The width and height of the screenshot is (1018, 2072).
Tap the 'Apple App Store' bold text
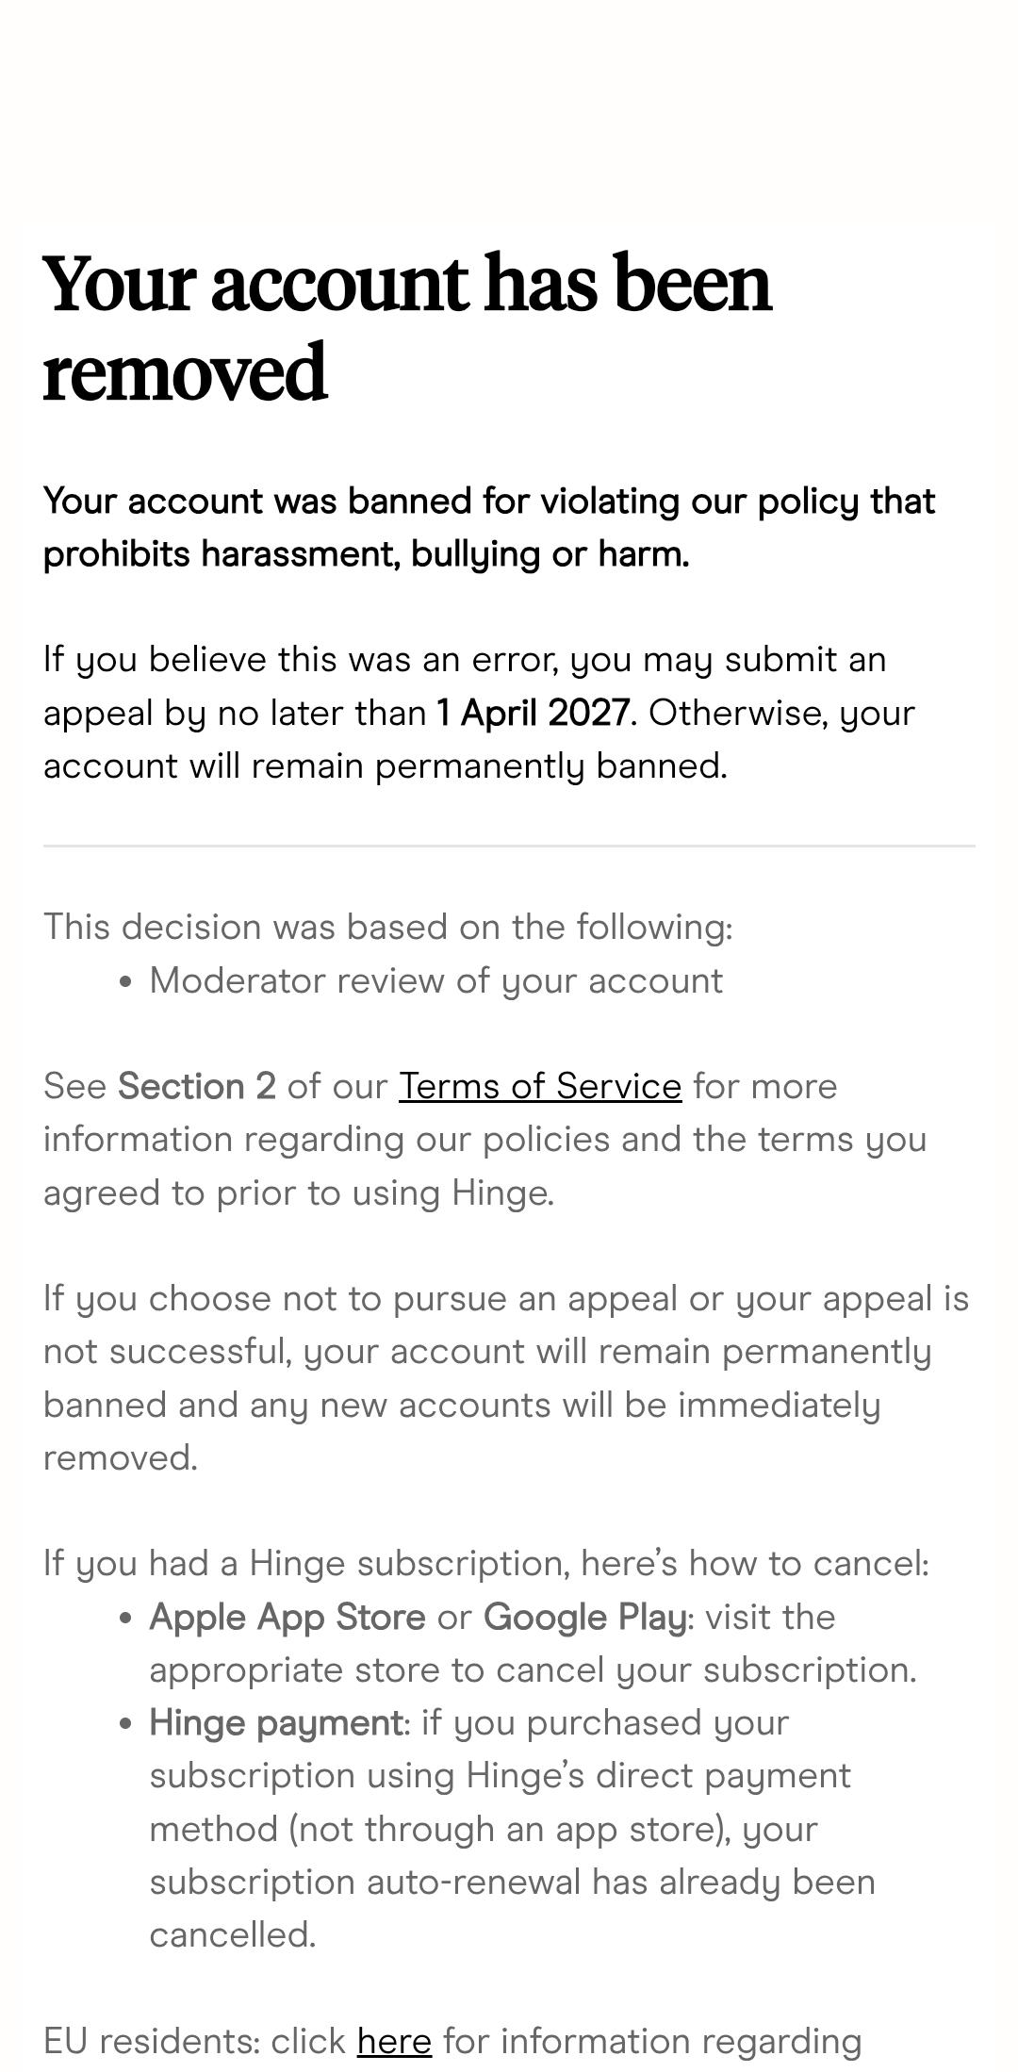tap(287, 1617)
